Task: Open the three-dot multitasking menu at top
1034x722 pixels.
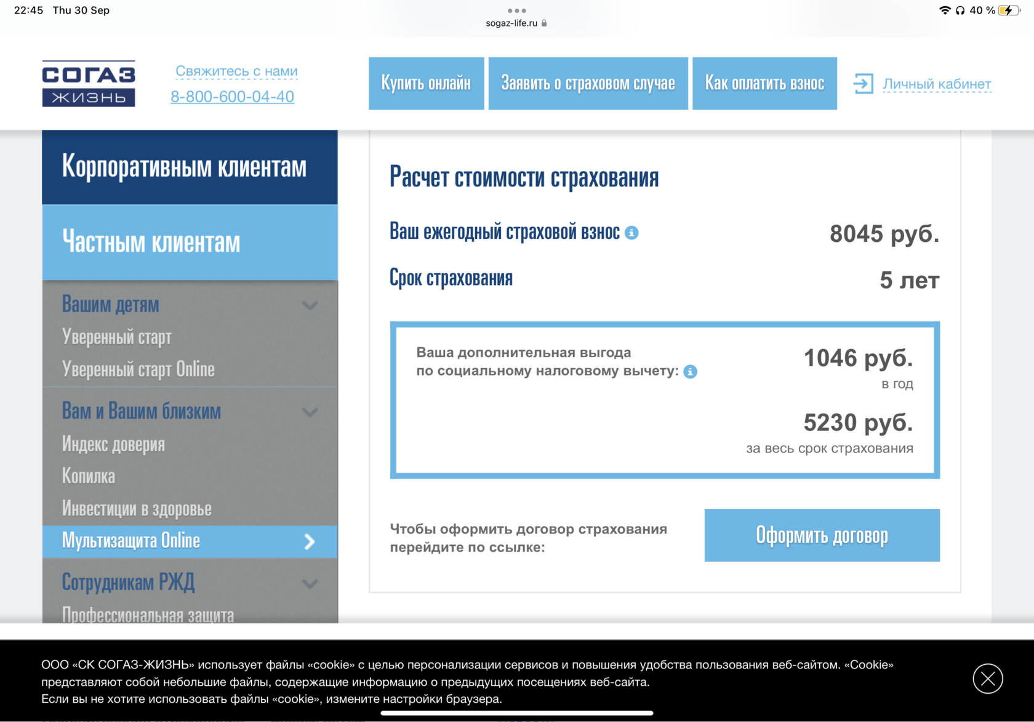Action: 517,10
